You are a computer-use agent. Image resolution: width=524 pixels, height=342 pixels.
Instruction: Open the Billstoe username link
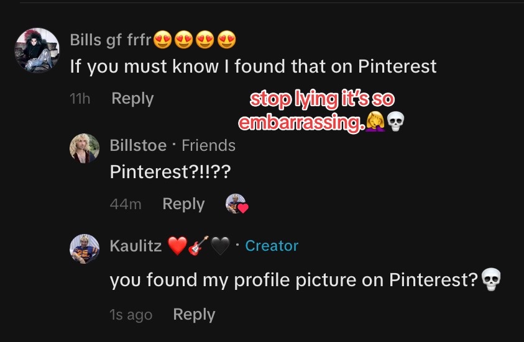pyautogui.click(x=138, y=145)
